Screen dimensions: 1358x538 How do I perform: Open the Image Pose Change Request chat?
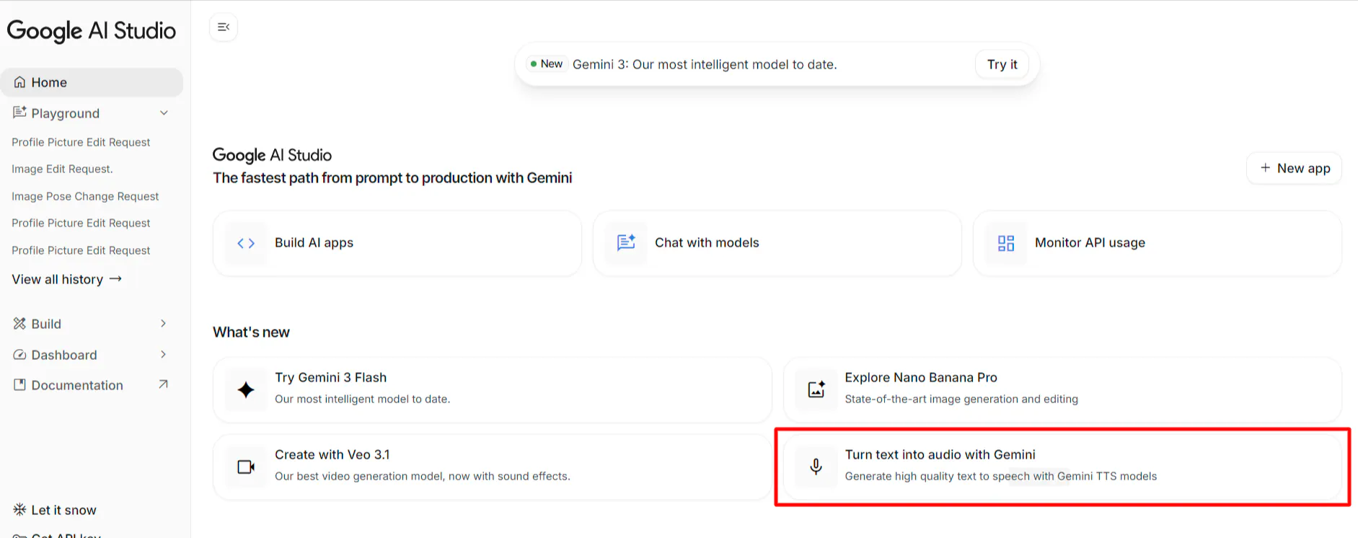click(85, 196)
